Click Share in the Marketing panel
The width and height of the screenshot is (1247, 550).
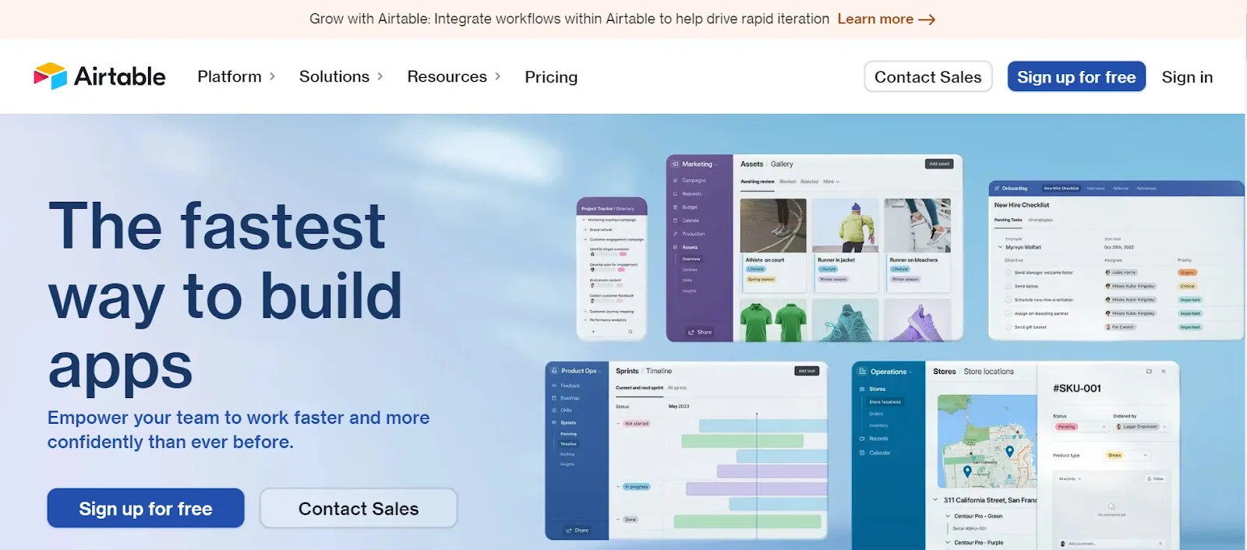[x=700, y=332]
